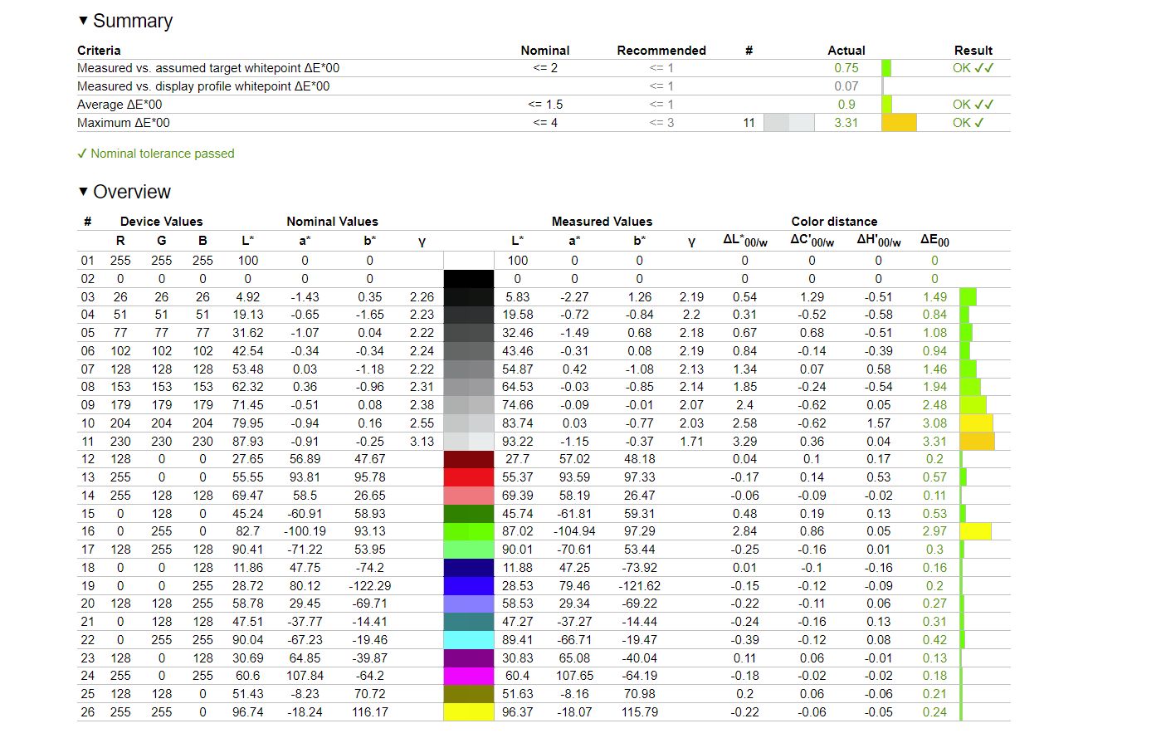Click nominal a* value '-100.19'
The image size is (1166, 738).
[x=305, y=531]
